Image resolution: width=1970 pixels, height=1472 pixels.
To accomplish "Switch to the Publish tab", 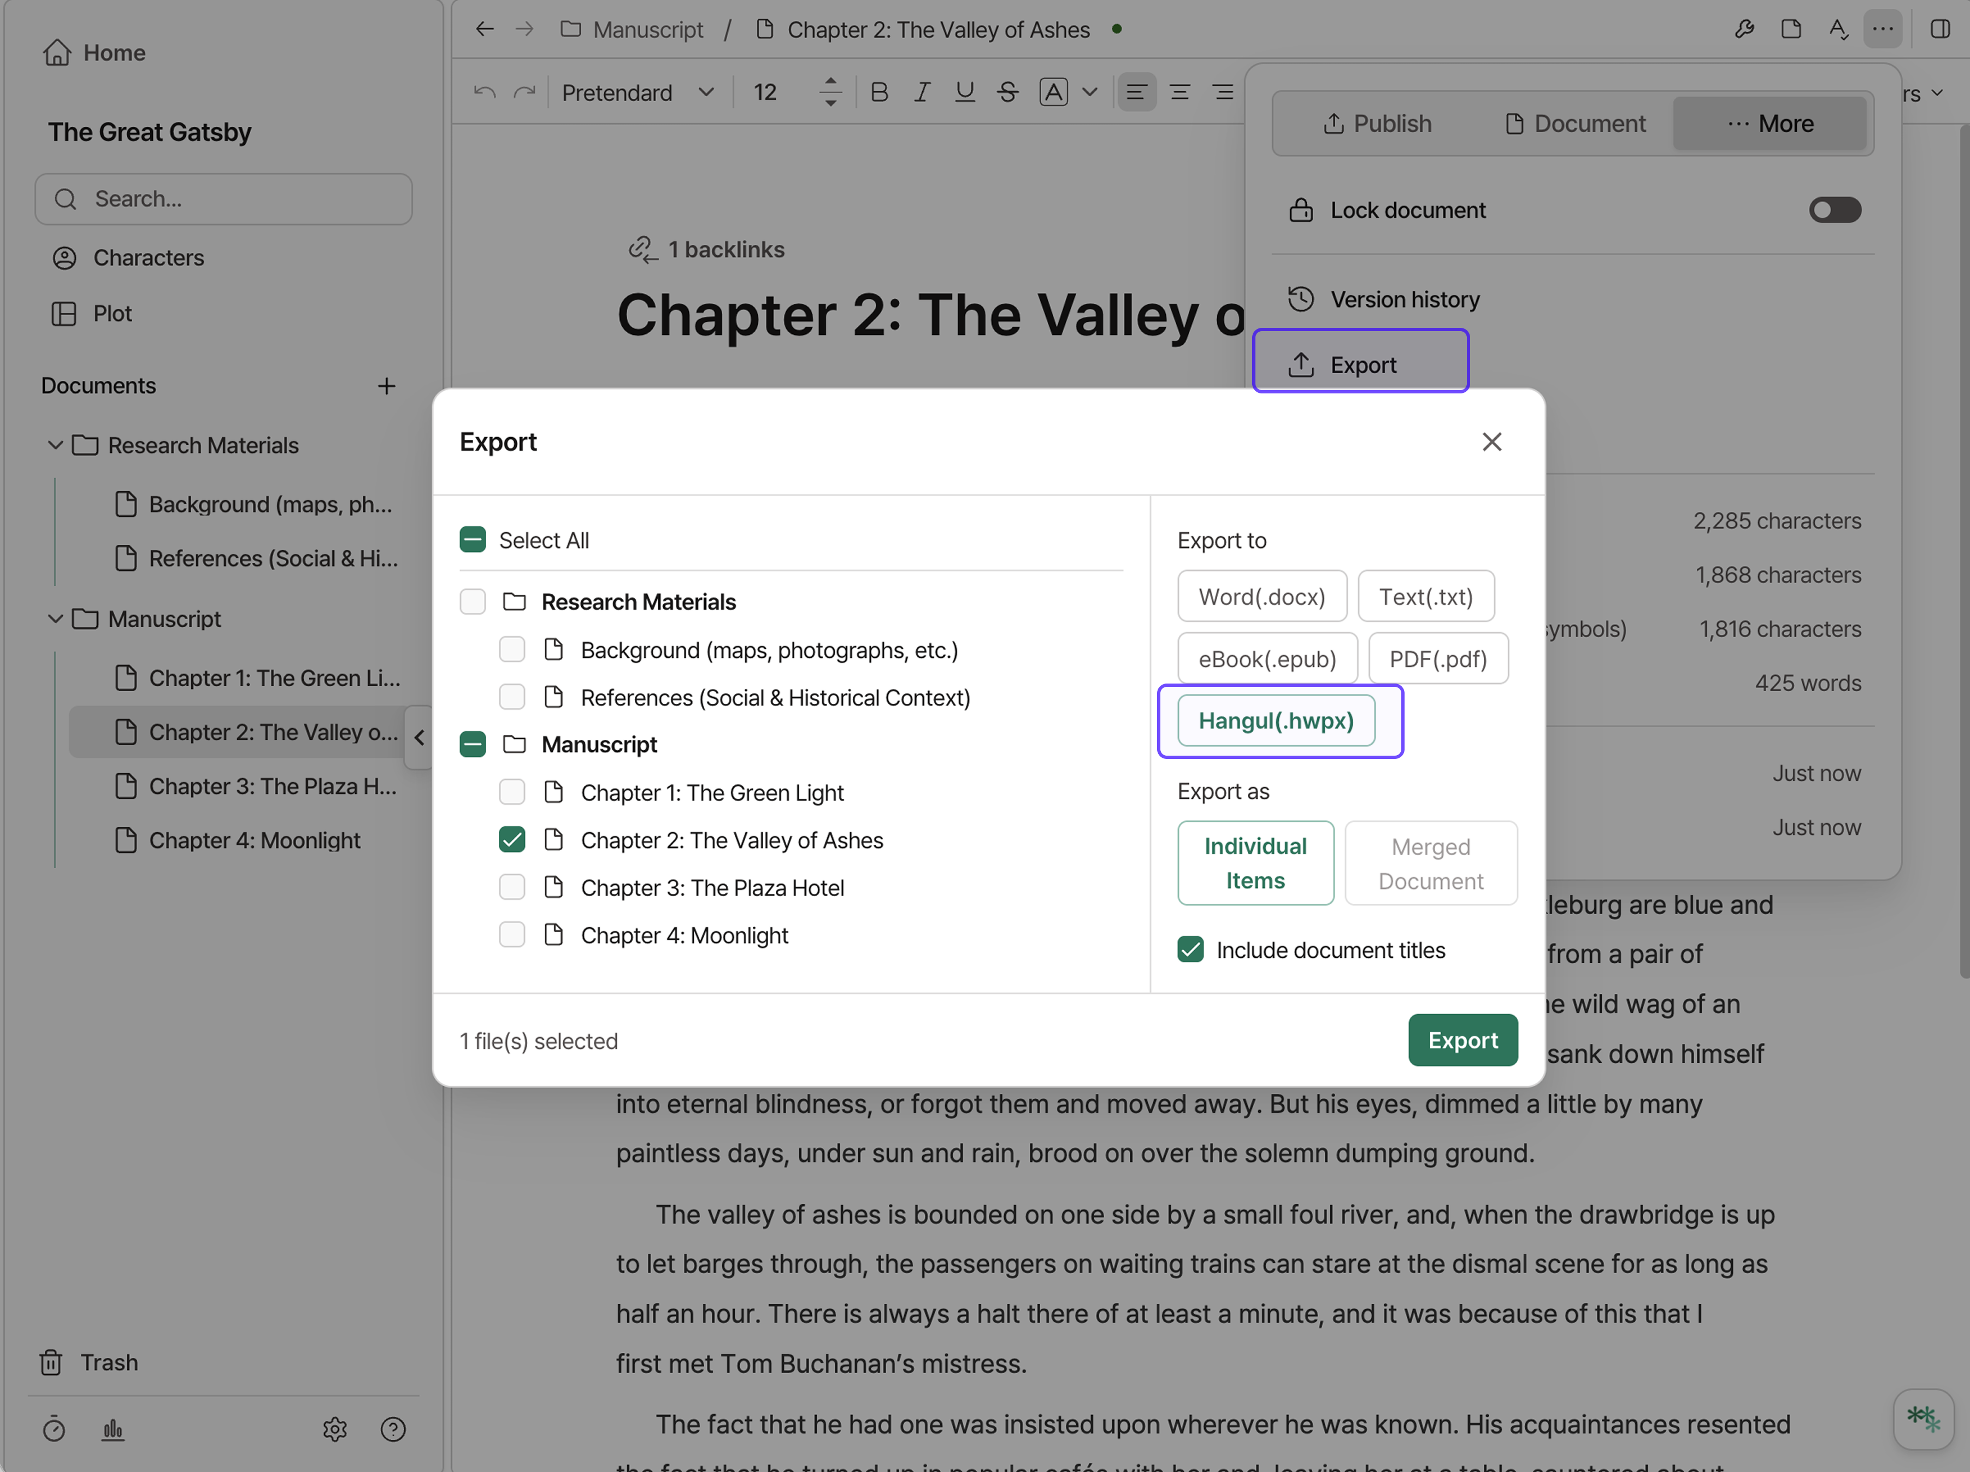I will click(1377, 124).
